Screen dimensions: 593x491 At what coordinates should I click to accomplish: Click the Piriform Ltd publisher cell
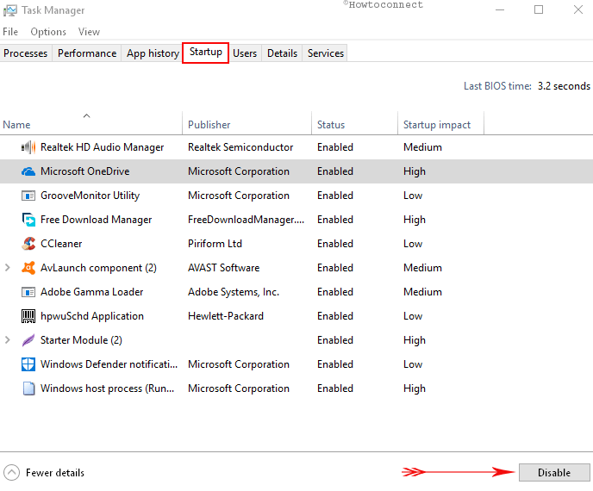215,244
